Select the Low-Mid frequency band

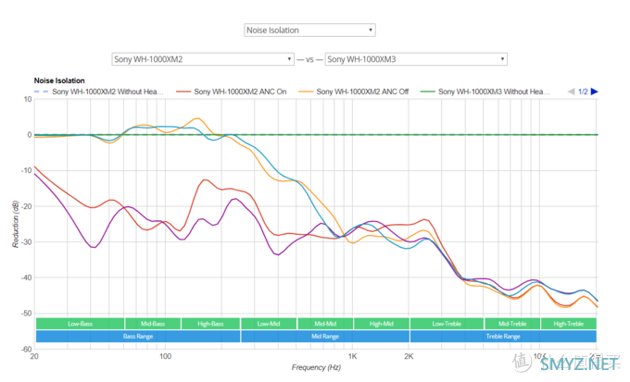[x=269, y=324]
